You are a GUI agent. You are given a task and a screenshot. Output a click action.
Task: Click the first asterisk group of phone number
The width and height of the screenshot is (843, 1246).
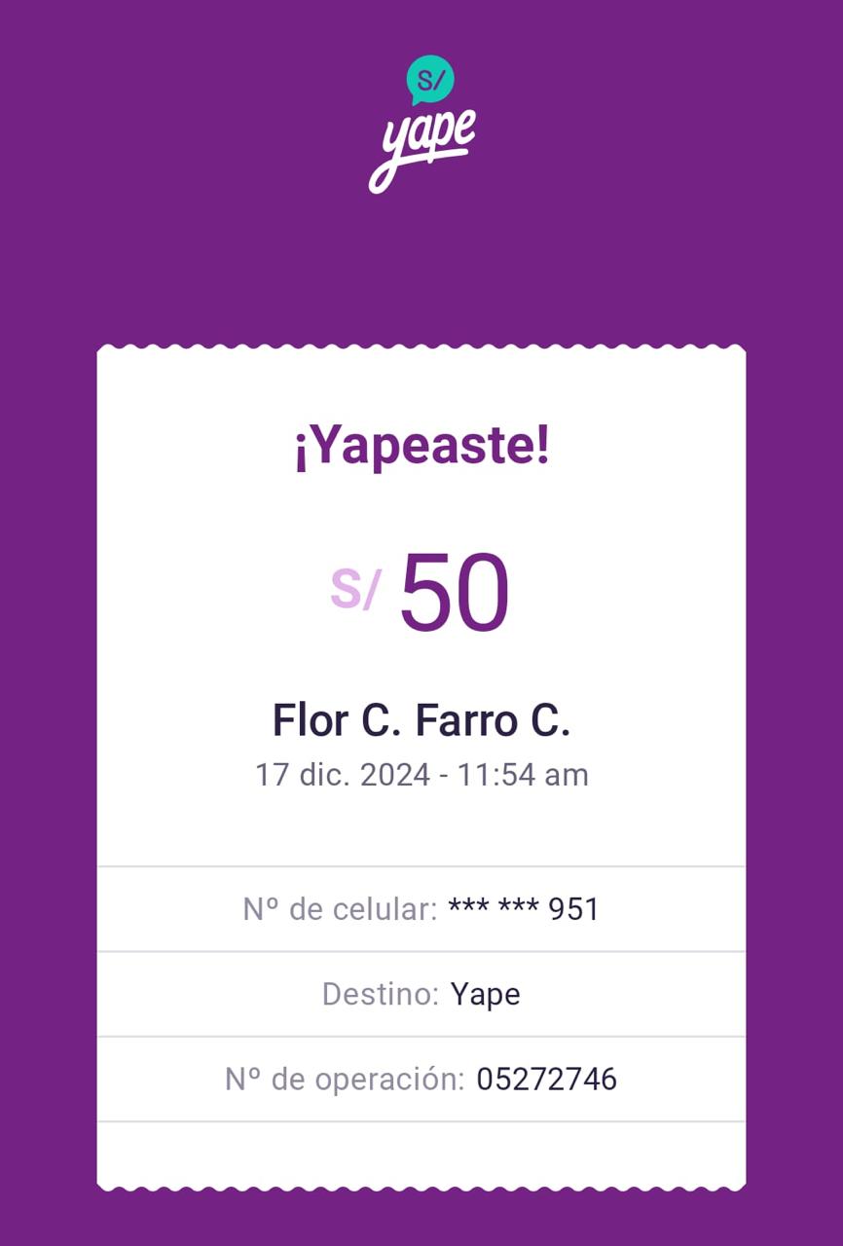point(467,909)
